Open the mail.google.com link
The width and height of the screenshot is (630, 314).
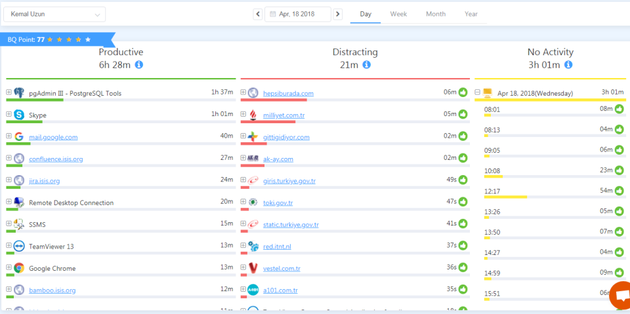[x=53, y=137]
